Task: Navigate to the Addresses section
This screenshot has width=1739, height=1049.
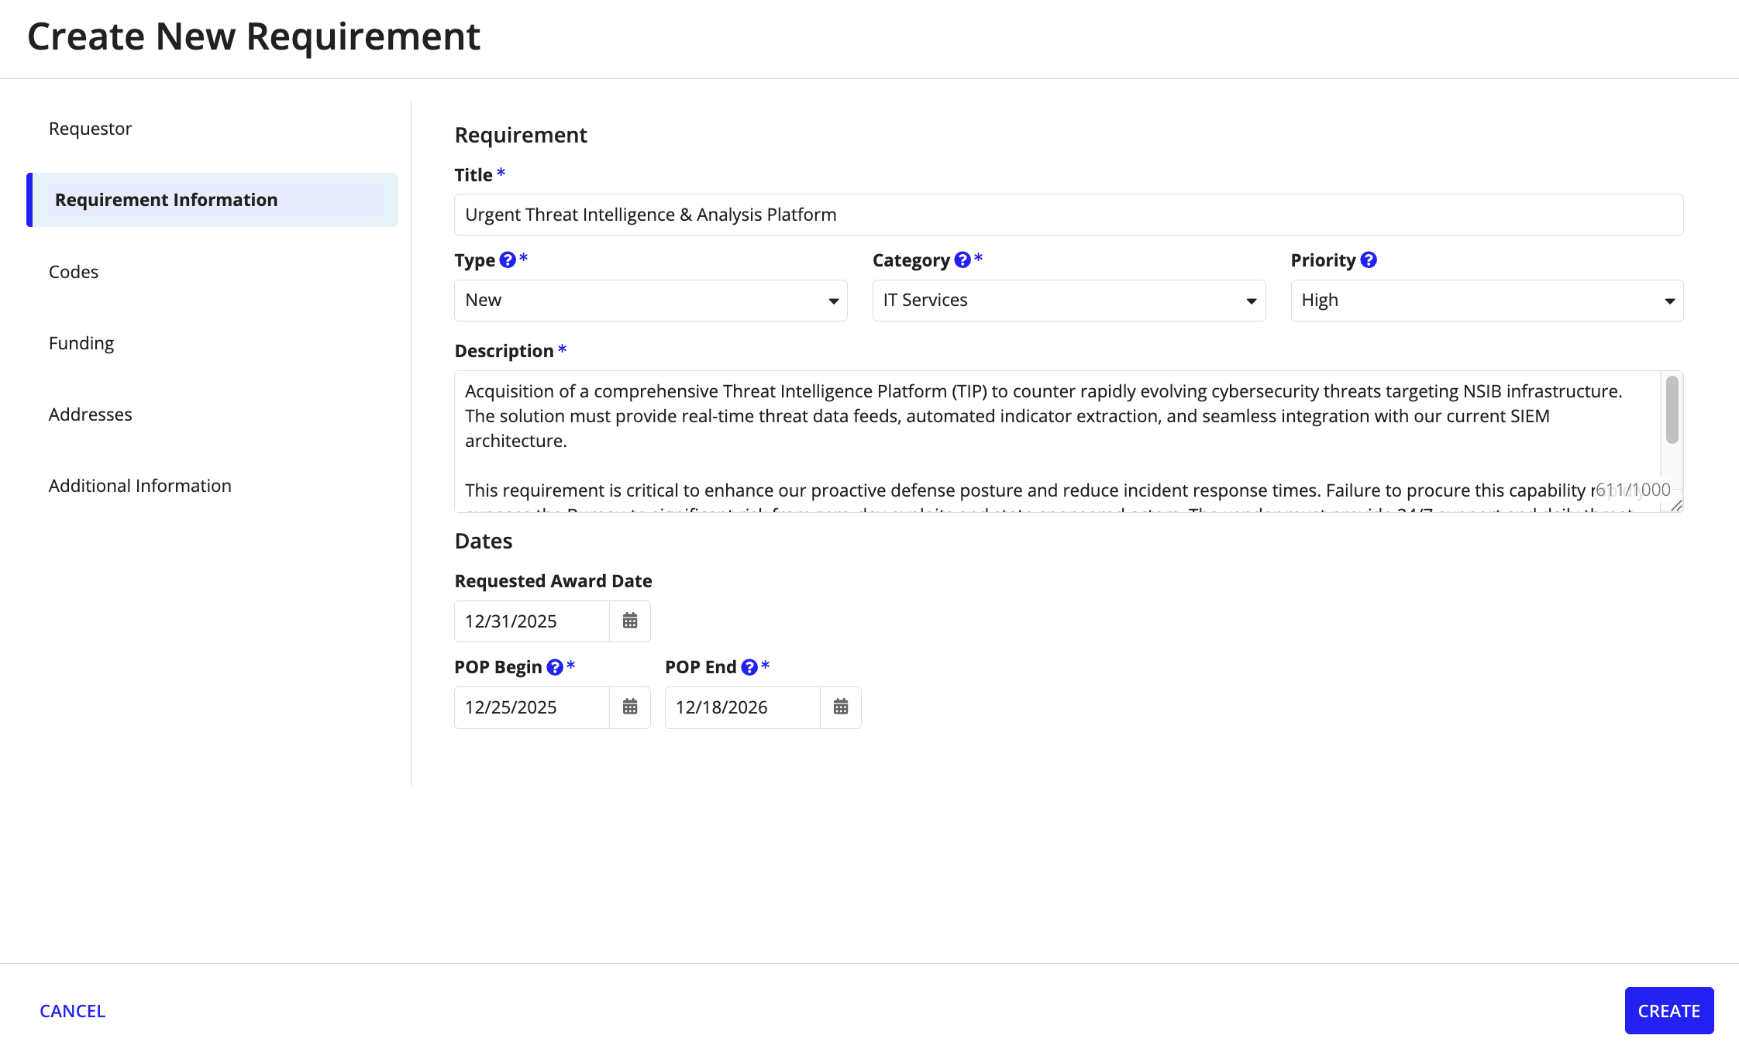Action: click(x=91, y=414)
